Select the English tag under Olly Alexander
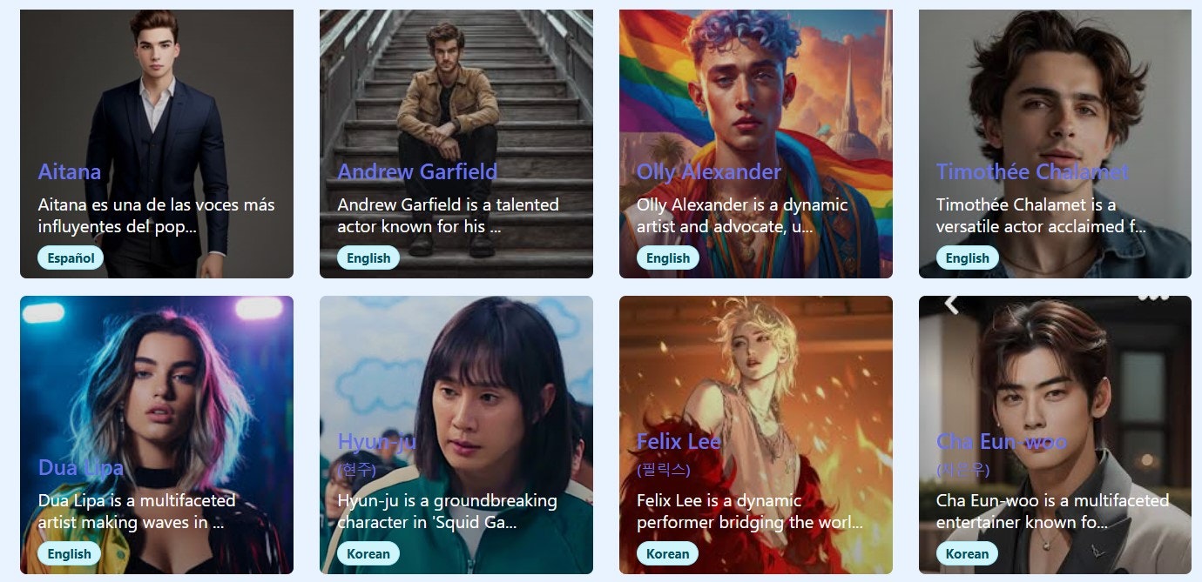This screenshot has width=1202, height=582. [x=668, y=258]
